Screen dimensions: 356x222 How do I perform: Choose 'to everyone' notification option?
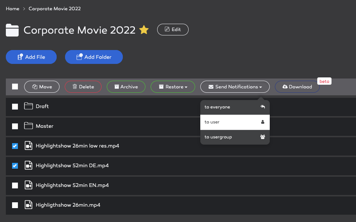coord(235,107)
